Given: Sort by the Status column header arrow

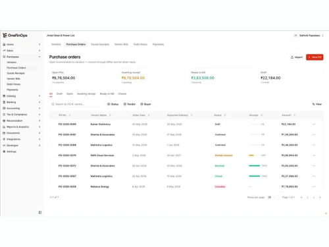Looking at the screenshot, I should pyautogui.click(x=225, y=115).
